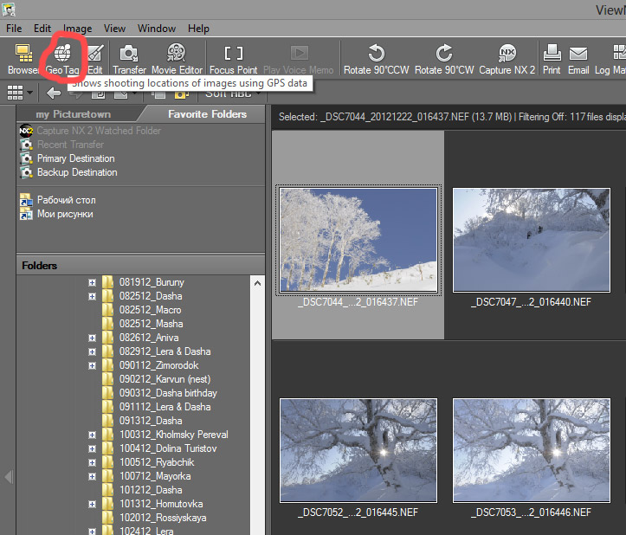Viewport: 626px width, 535px height.
Task: Expand the 100312_Kholmsky Pereval folder
Action: click(93, 435)
